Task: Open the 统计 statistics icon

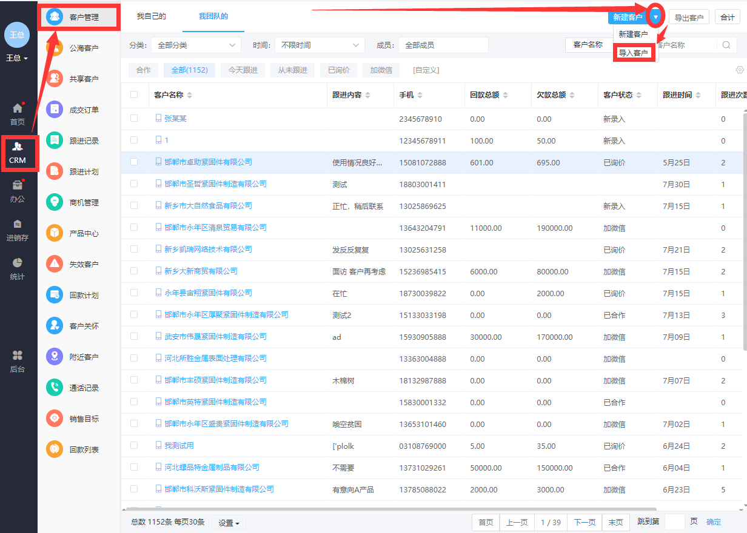Action: [18, 263]
